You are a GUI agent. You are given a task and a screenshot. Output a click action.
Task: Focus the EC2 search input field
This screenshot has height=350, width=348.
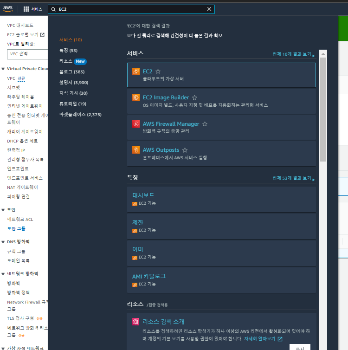click(x=132, y=9)
